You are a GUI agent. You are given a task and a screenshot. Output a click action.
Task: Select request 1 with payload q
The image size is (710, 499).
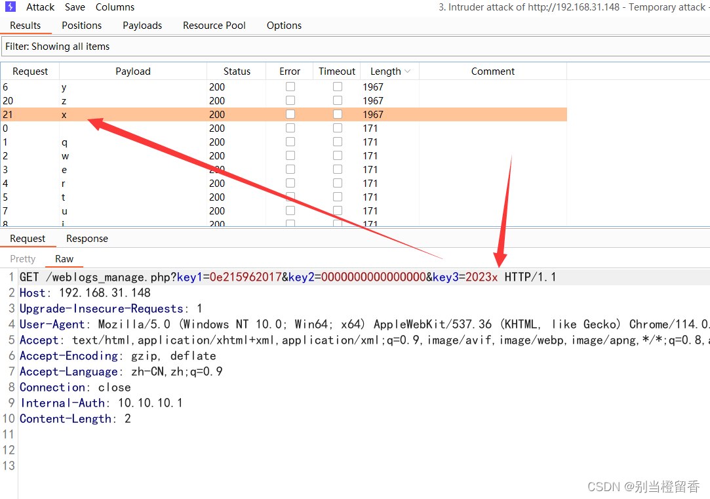[283, 142]
